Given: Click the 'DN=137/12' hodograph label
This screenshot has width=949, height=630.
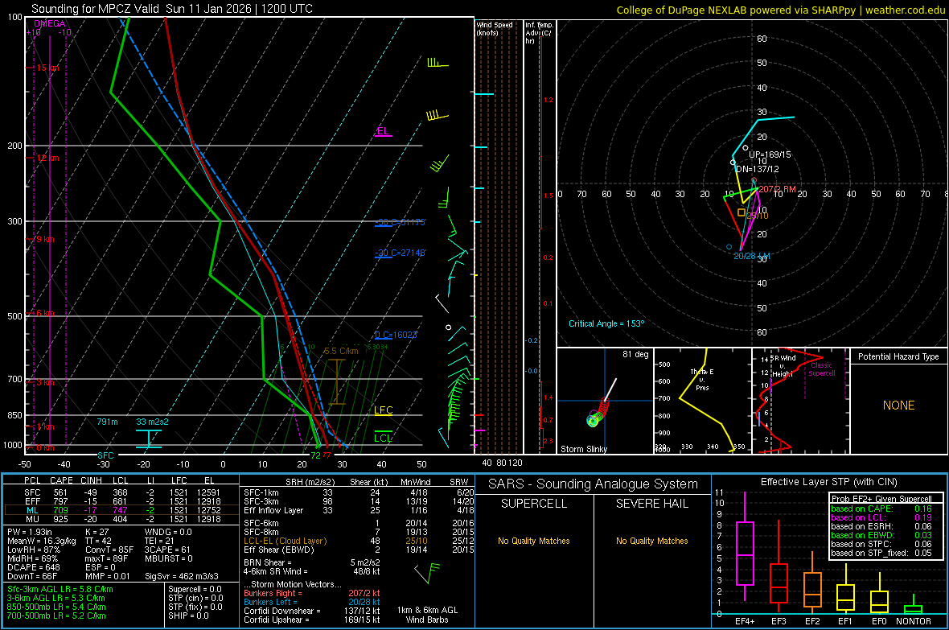Looking at the screenshot, I should pyautogui.click(x=757, y=169).
